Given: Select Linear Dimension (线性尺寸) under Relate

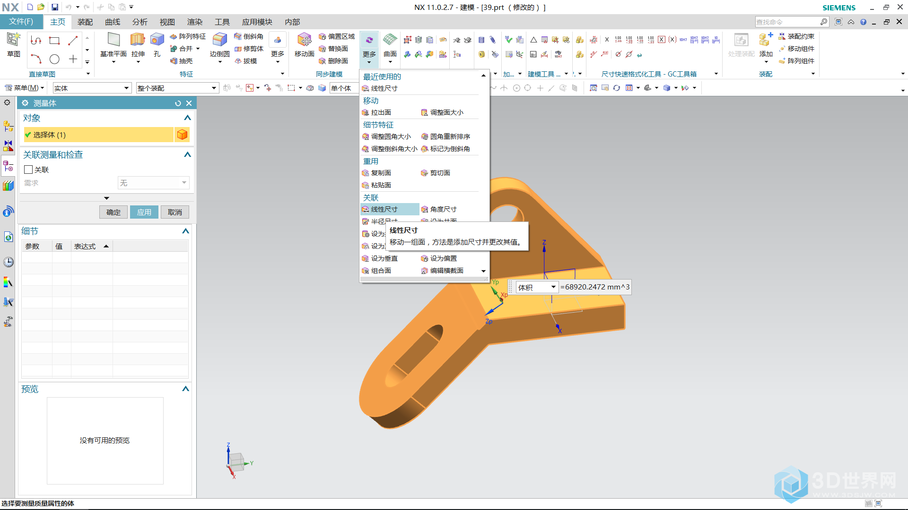Looking at the screenshot, I should (x=390, y=209).
